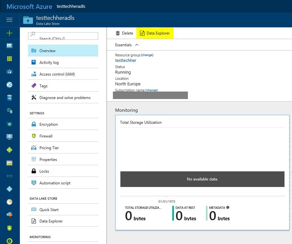This screenshot has height=244, width=292.
Task: Focus the Search (Ctrl+/) field
Action: point(63,36)
